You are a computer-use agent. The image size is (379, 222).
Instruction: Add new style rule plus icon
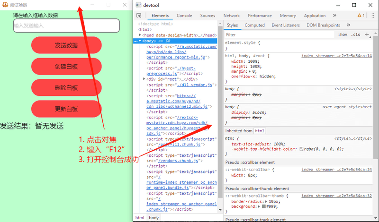tap(367, 34)
